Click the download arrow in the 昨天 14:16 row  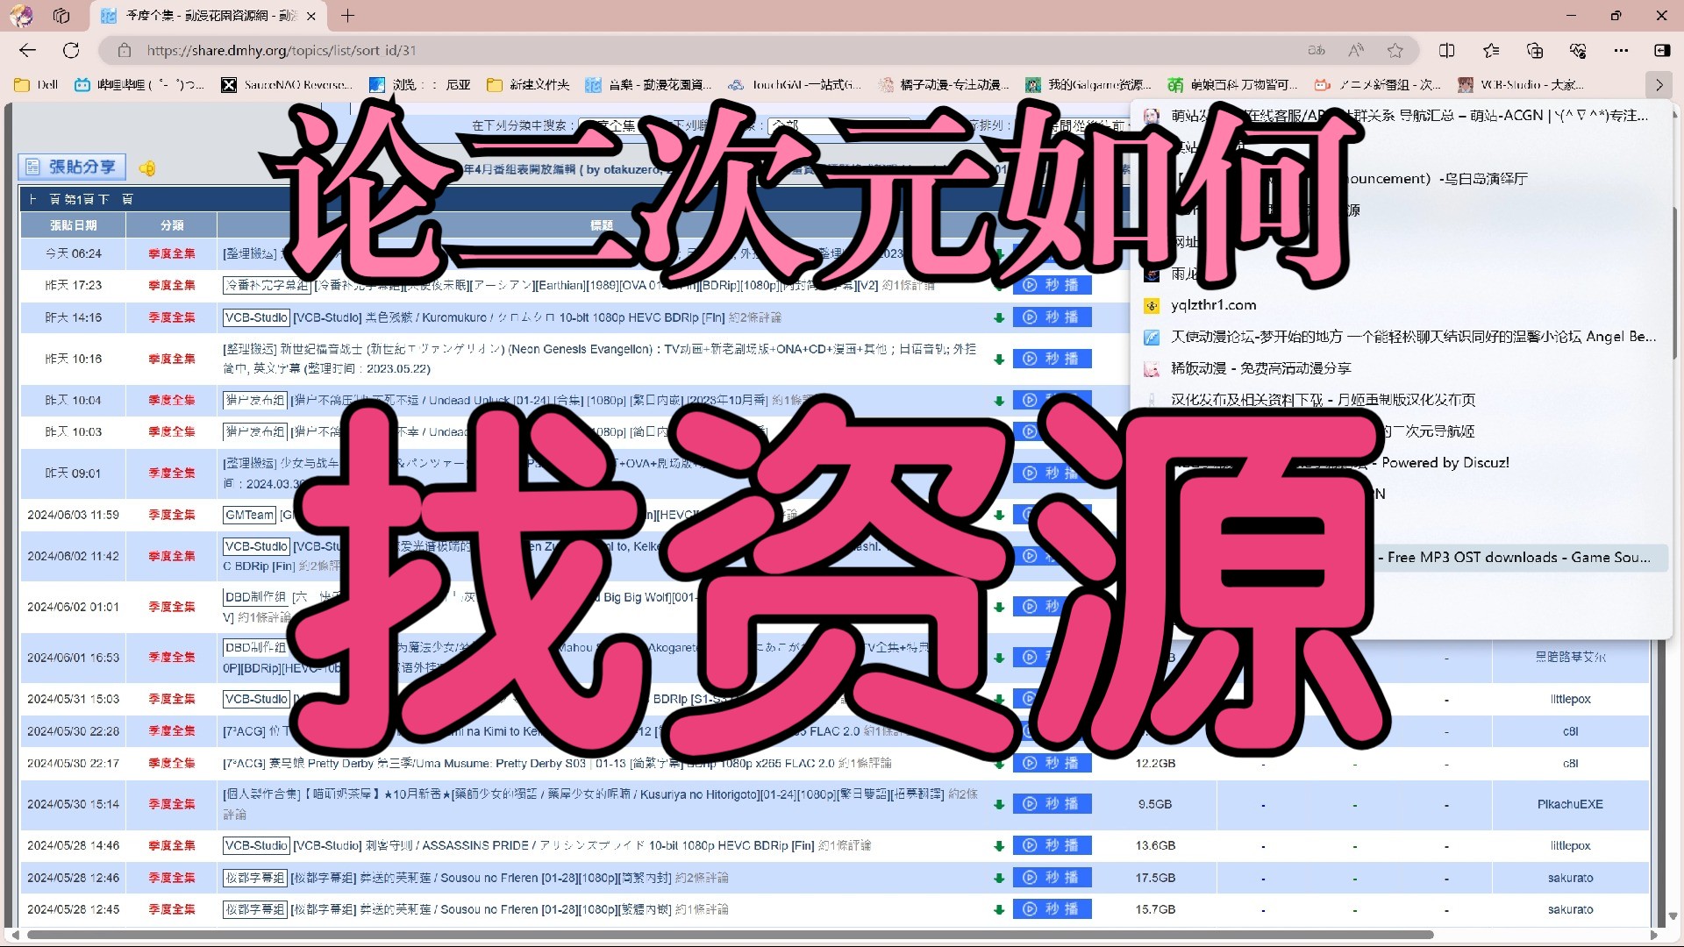click(998, 318)
